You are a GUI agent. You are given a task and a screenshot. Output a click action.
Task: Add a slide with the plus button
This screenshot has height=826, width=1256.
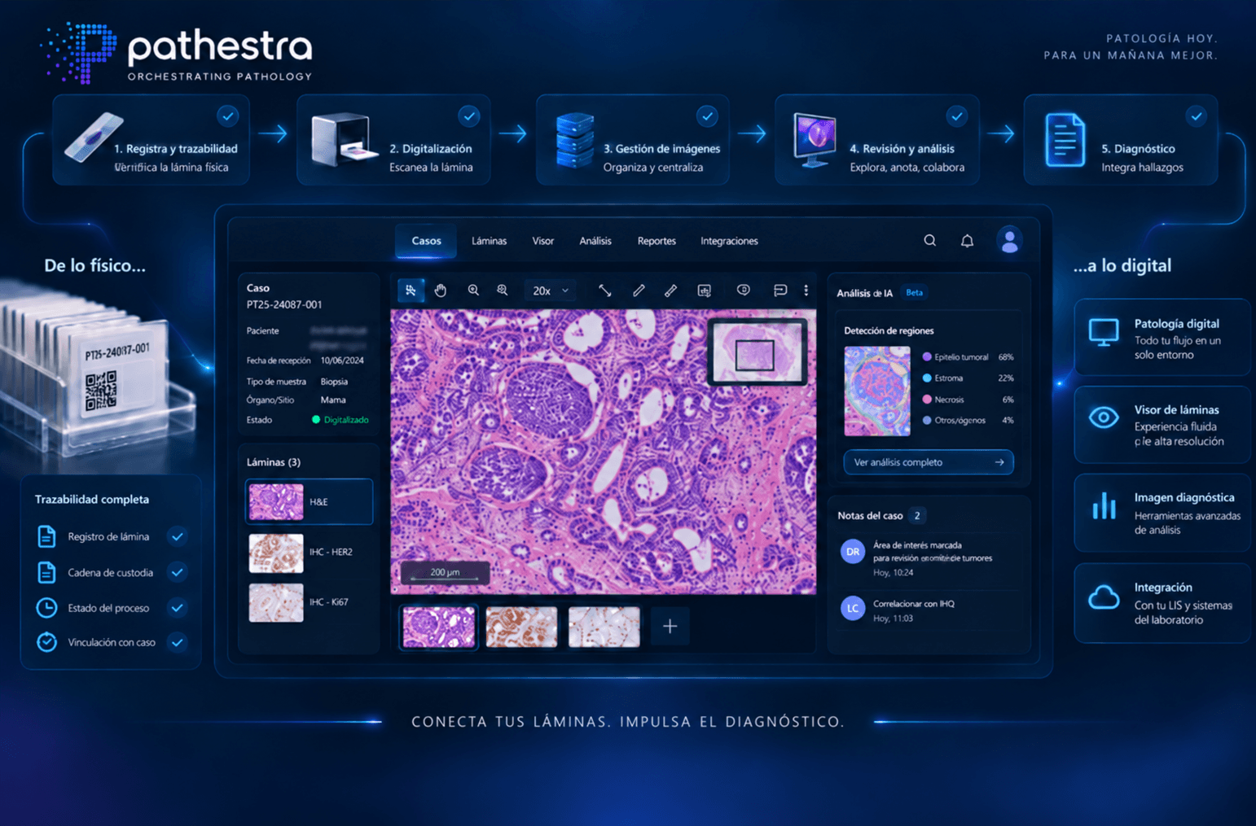click(x=670, y=627)
